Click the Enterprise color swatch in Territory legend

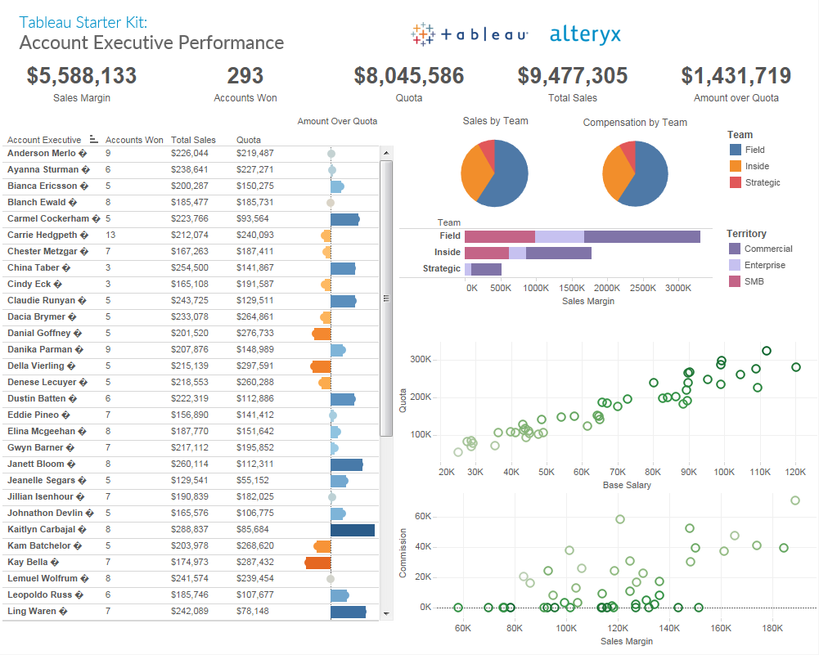coord(736,264)
